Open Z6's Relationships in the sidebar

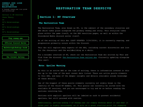(x=11, y=32)
